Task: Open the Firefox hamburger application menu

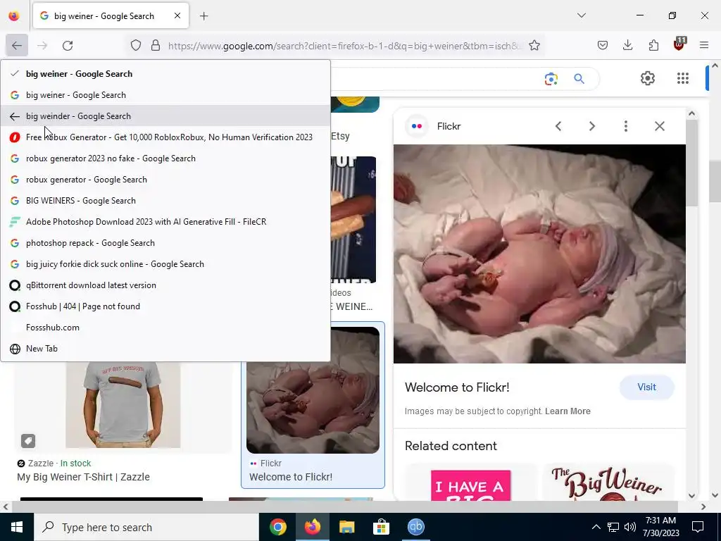Action: (x=703, y=45)
